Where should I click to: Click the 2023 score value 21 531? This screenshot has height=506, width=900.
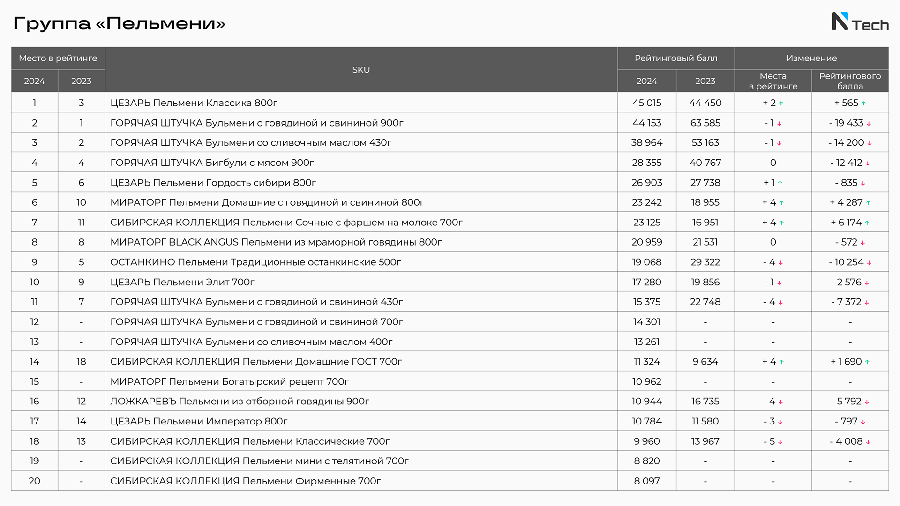(x=705, y=242)
